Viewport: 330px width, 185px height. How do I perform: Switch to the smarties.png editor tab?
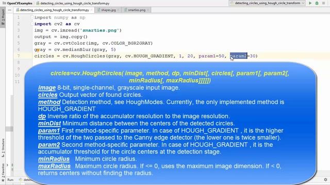click(x=137, y=10)
